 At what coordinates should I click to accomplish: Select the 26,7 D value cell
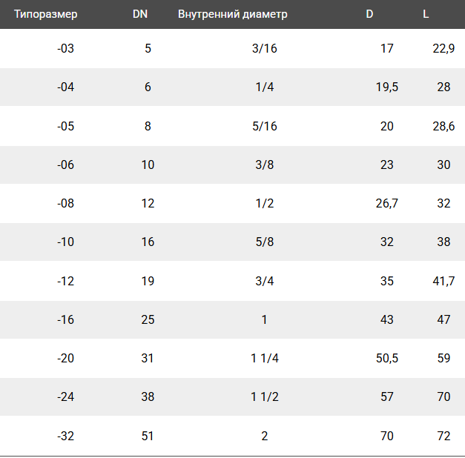pyautogui.click(x=387, y=204)
